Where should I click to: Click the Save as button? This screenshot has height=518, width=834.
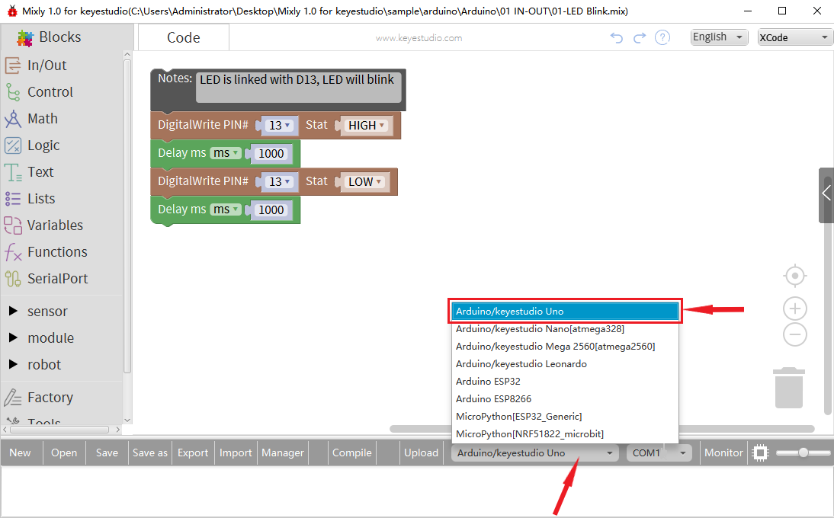coord(150,452)
